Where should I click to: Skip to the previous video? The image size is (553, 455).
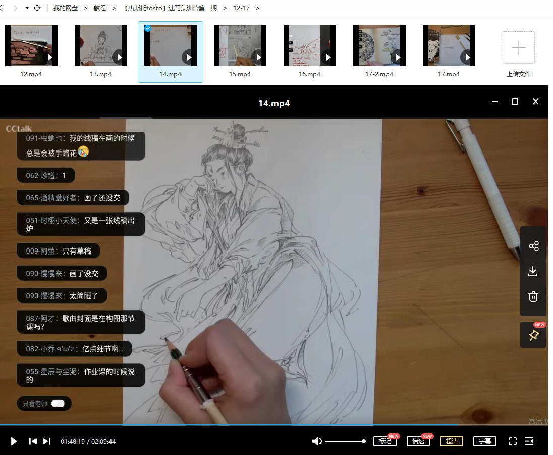[x=33, y=441]
